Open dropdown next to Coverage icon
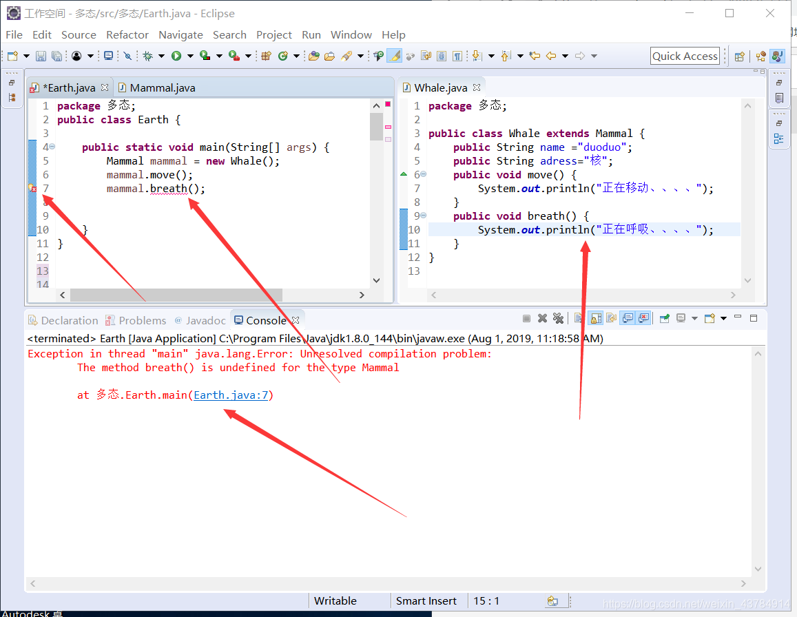 point(220,56)
